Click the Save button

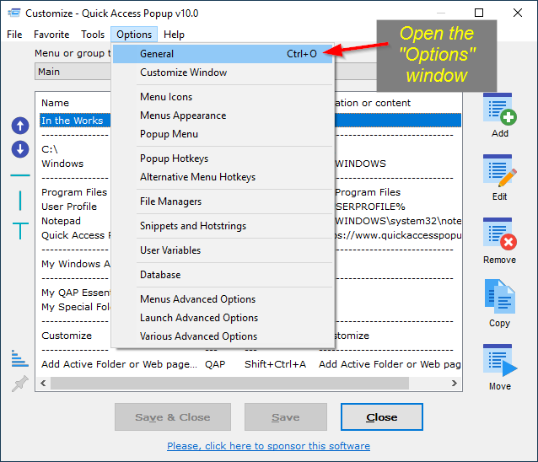[x=286, y=417]
